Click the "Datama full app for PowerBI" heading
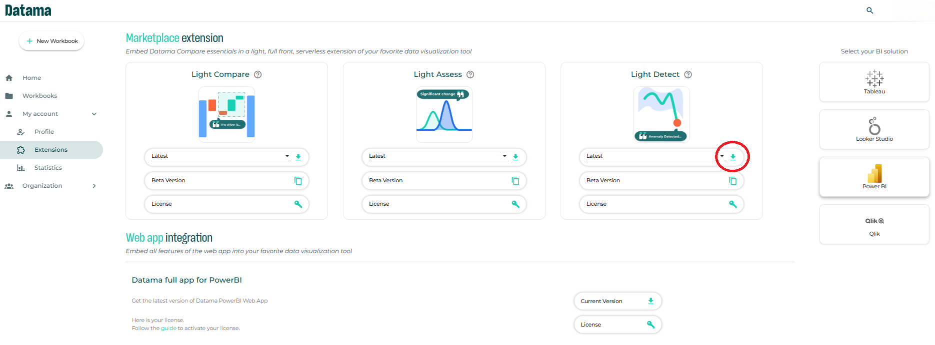The width and height of the screenshot is (935, 345). pyautogui.click(x=186, y=280)
